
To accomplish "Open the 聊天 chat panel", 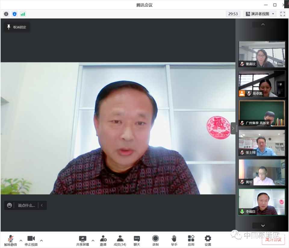I will (137, 240).
